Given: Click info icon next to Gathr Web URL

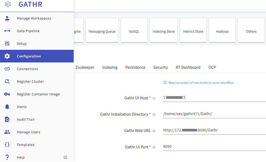Looking at the screenshot, I should pyautogui.click(x=154, y=131).
